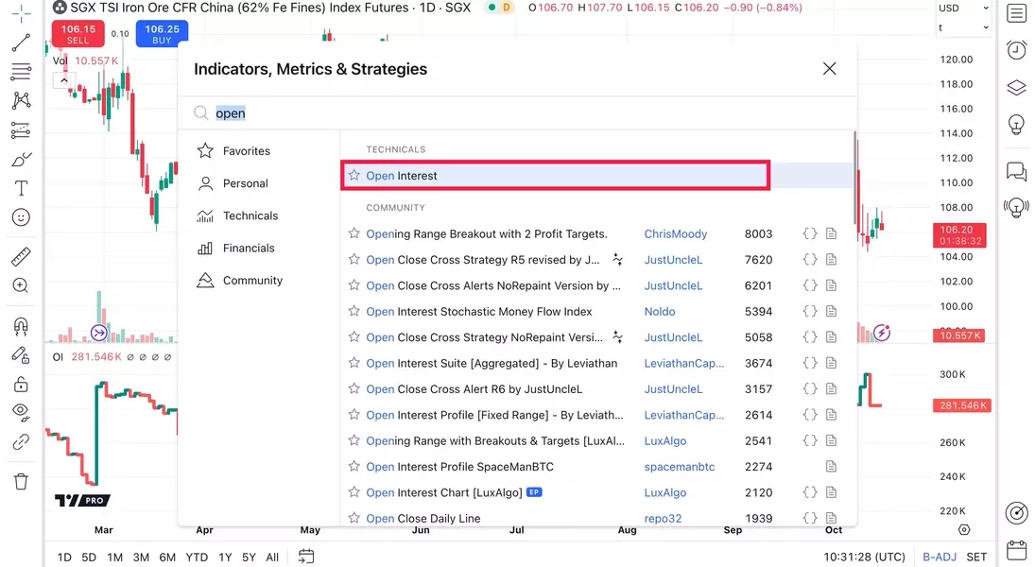Screen dimensions: 1035x567
Task: Switch chart range to All
Action: (272, 558)
